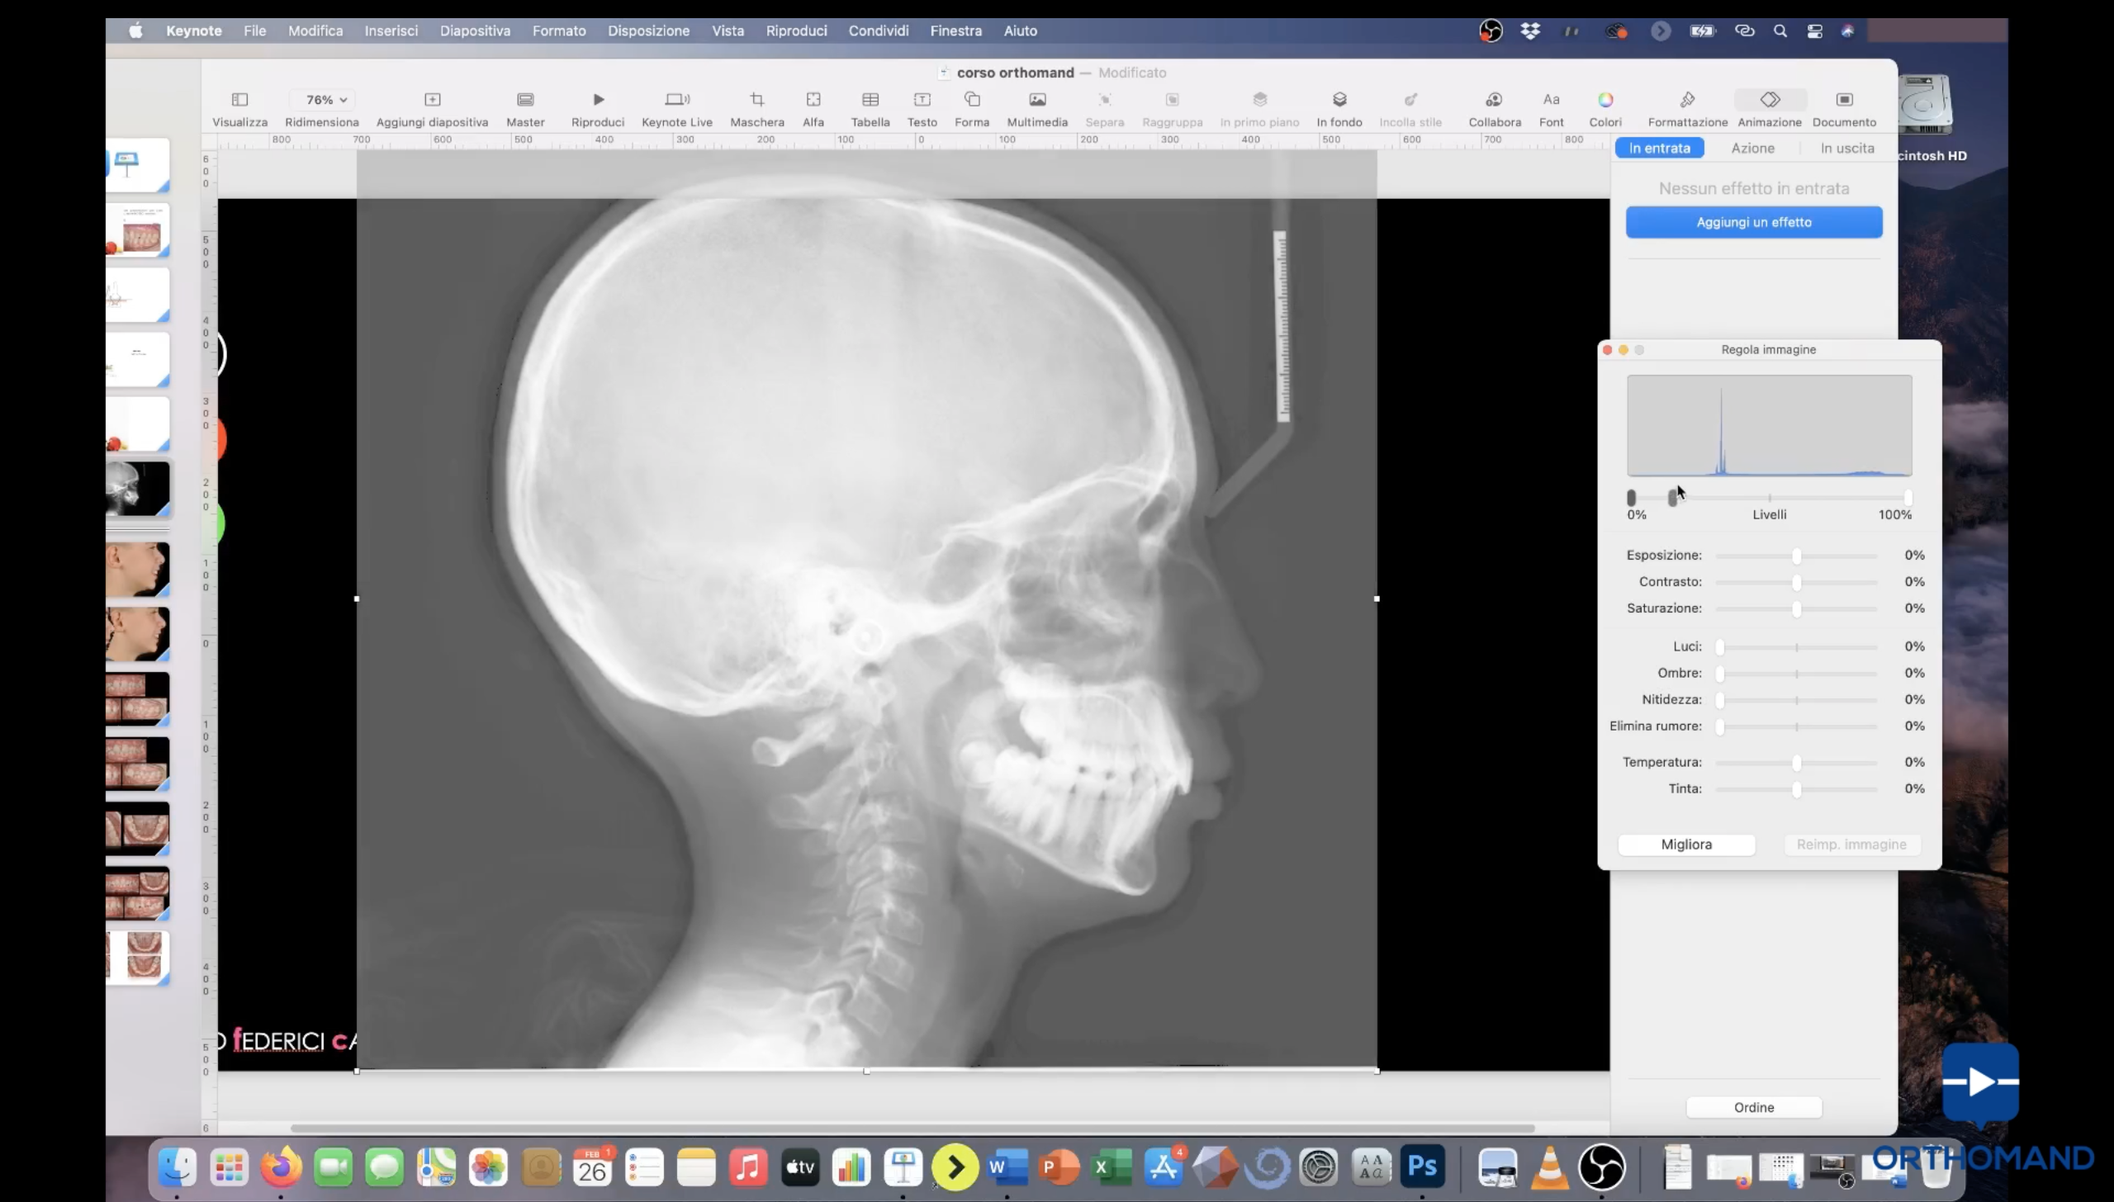Open the Colori color picker icon

point(1604,100)
